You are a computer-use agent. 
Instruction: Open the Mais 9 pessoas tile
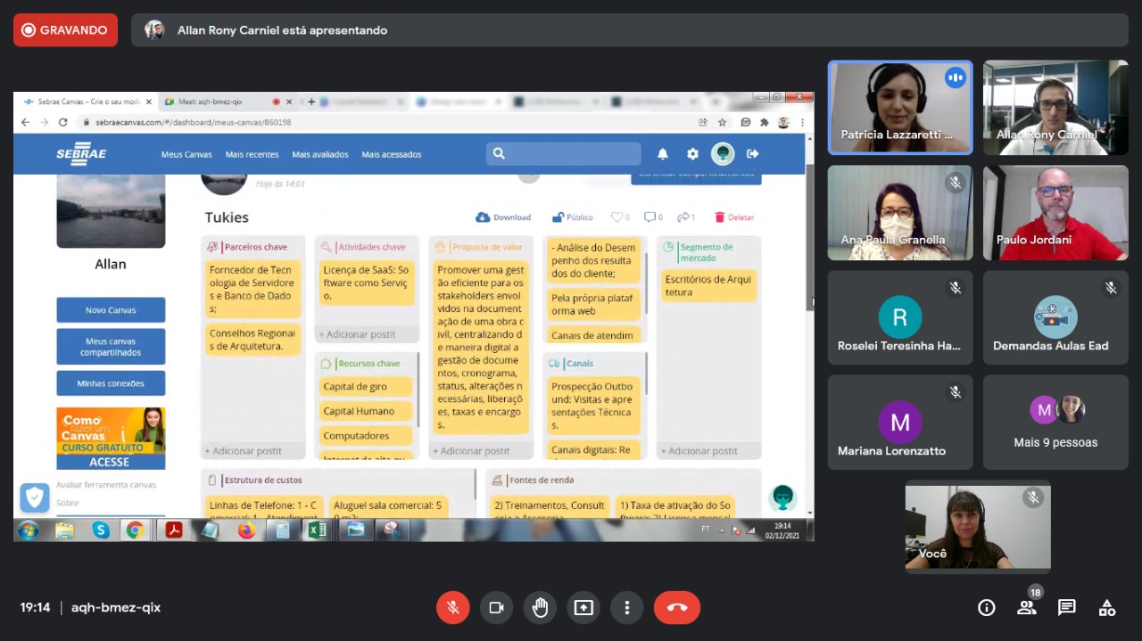(1055, 423)
